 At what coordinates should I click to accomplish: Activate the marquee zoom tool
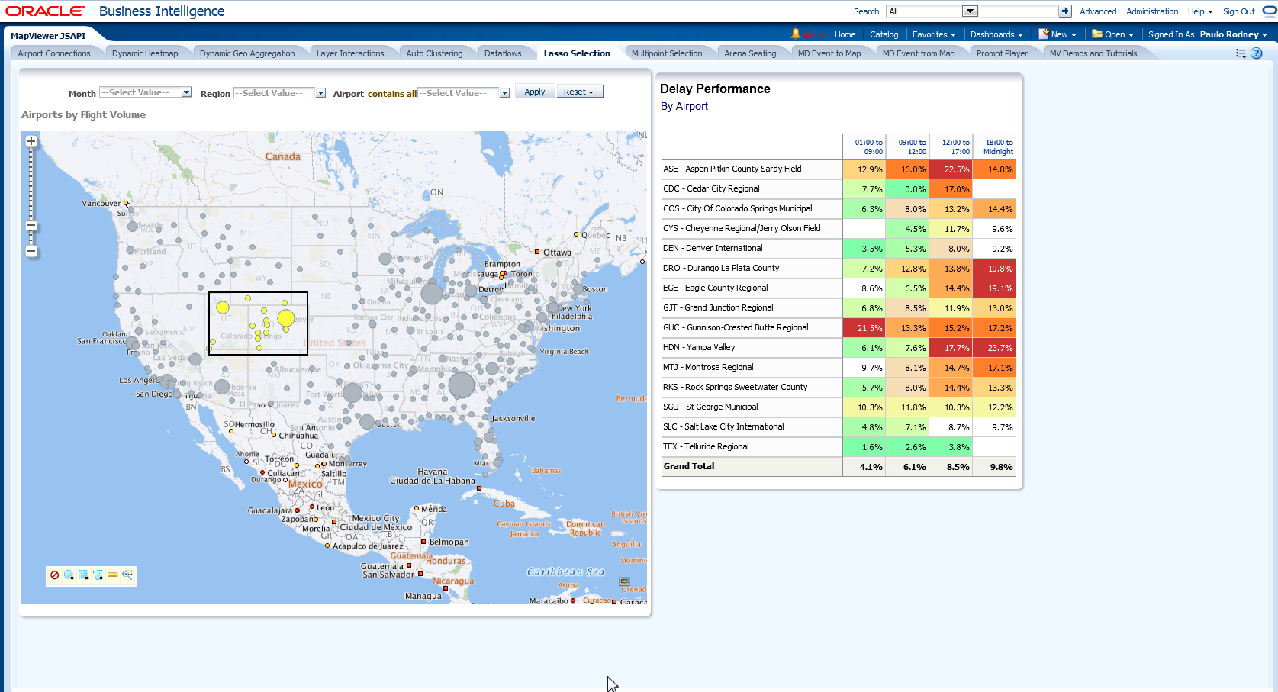[127, 575]
